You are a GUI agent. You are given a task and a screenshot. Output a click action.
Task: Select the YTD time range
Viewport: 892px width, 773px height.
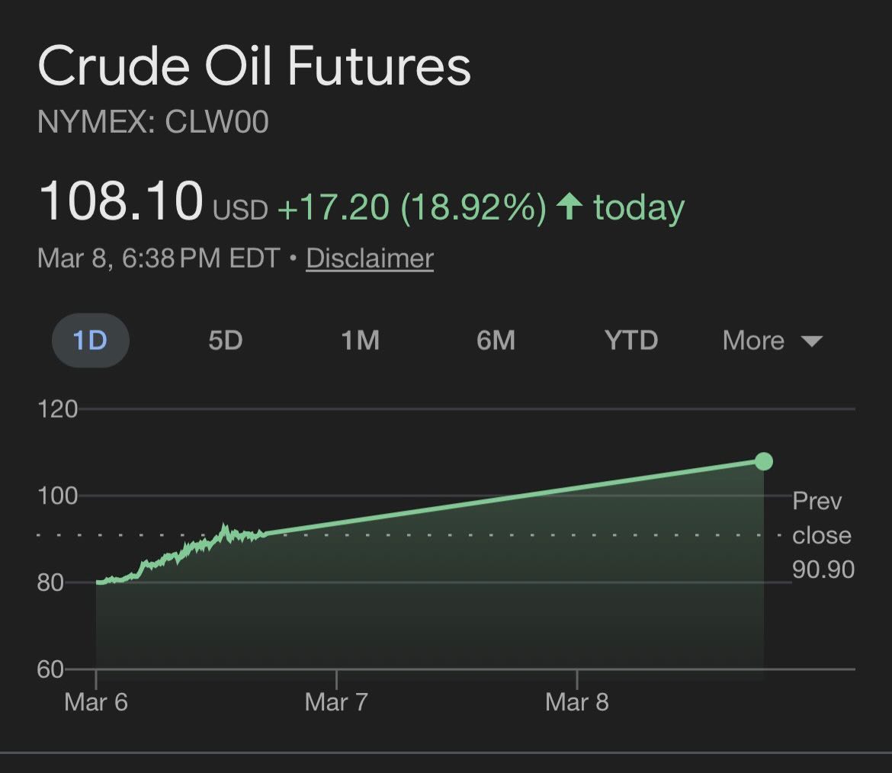click(x=630, y=341)
